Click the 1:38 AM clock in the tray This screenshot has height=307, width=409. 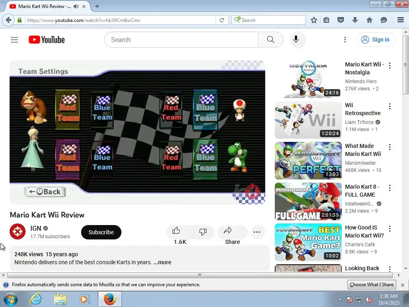coord(389,296)
